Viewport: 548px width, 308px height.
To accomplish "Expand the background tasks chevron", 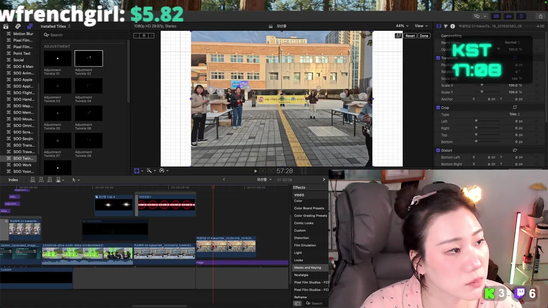I will tap(485, 16).
